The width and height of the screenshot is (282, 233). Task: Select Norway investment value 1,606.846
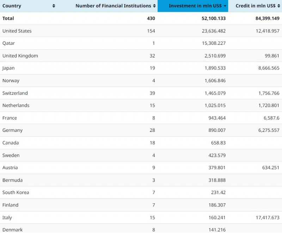(215, 80)
